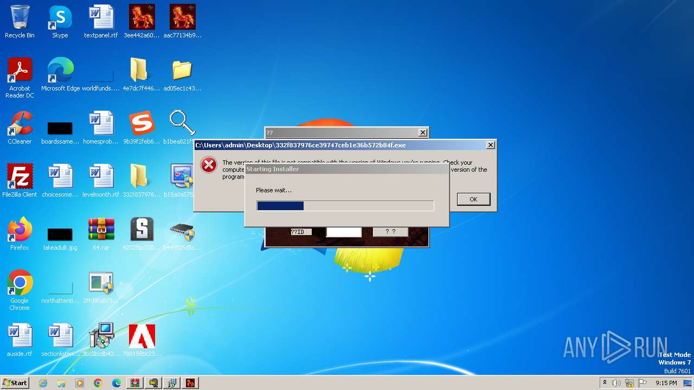The height and width of the screenshot is (390, 694).
Task: Open the 64.rar archive
Action: (x=101, y=234)
